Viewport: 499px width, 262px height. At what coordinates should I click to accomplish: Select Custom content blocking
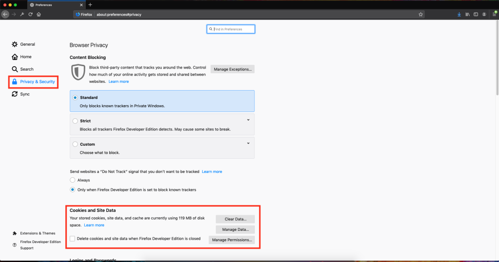pos(75,144)
